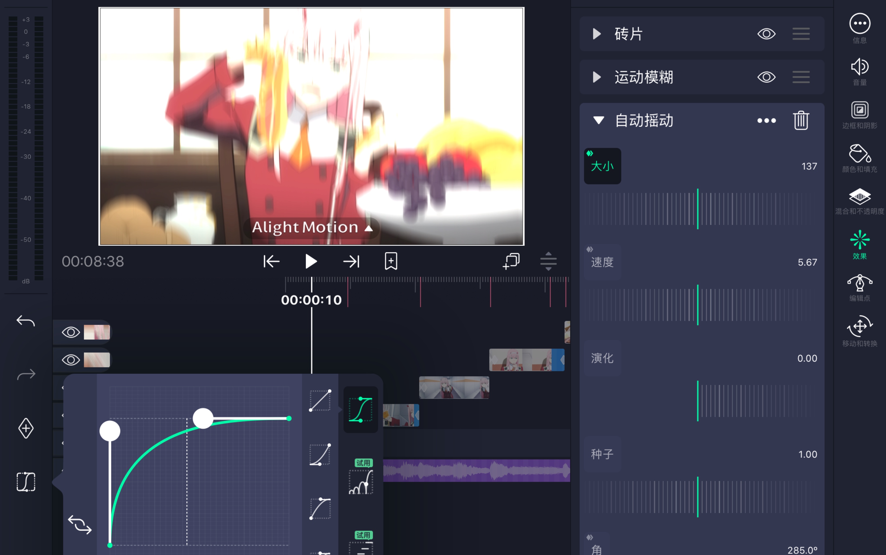Jump to the next keyframe or clip end

[x=351, y=261]
